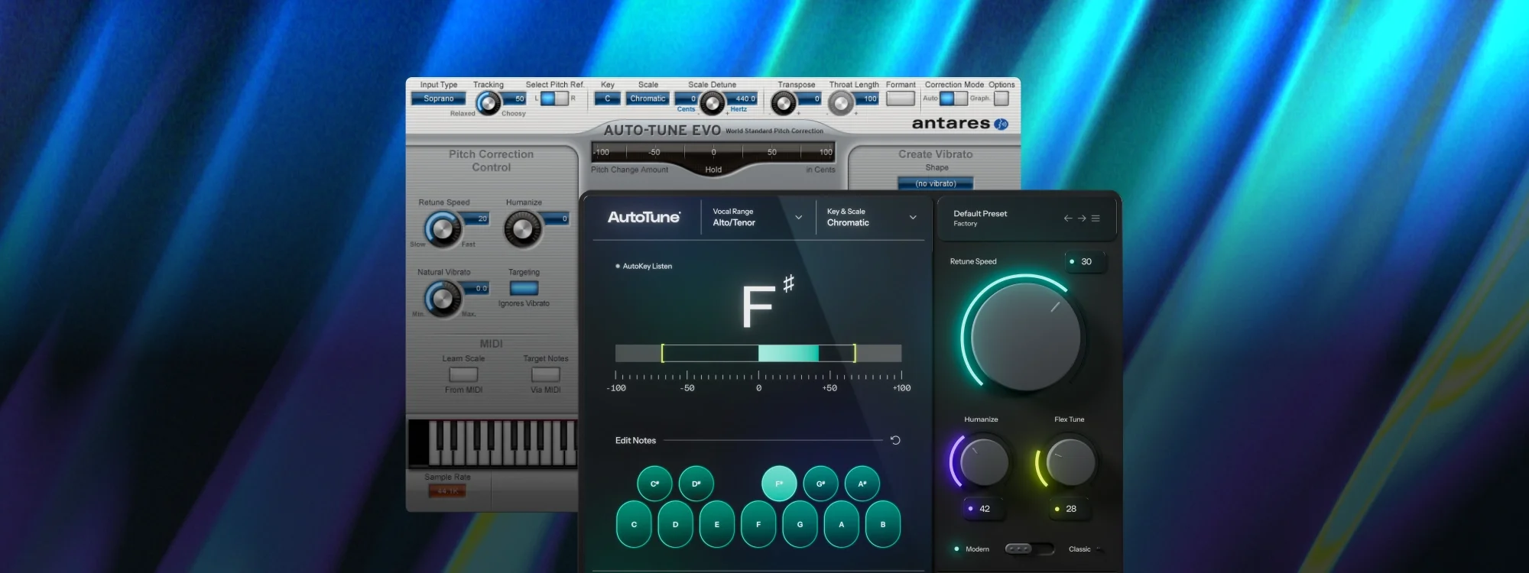Open the preset hamburger menu

[x=1096, y=219]
